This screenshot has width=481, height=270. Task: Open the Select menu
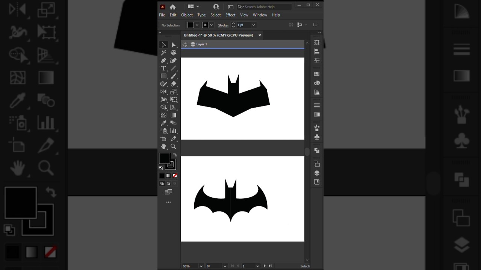click(215, 15)
